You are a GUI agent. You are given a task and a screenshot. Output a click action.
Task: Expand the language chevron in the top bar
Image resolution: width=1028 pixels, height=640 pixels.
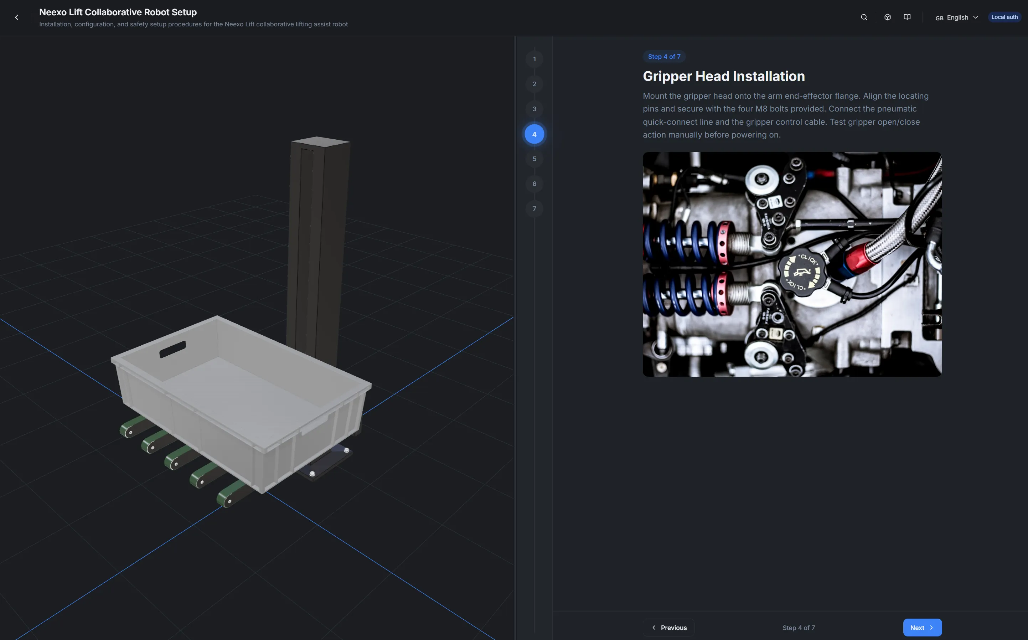(976, 17)
